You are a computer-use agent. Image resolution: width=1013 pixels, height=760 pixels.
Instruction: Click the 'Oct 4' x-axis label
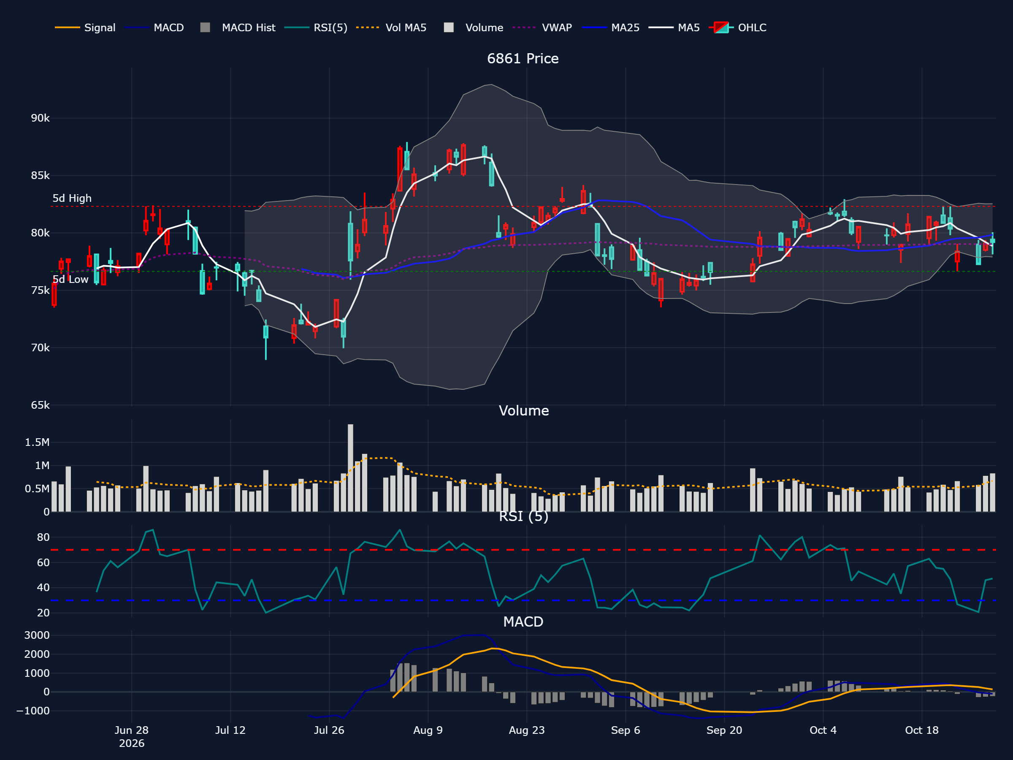[x=823, y=730]
